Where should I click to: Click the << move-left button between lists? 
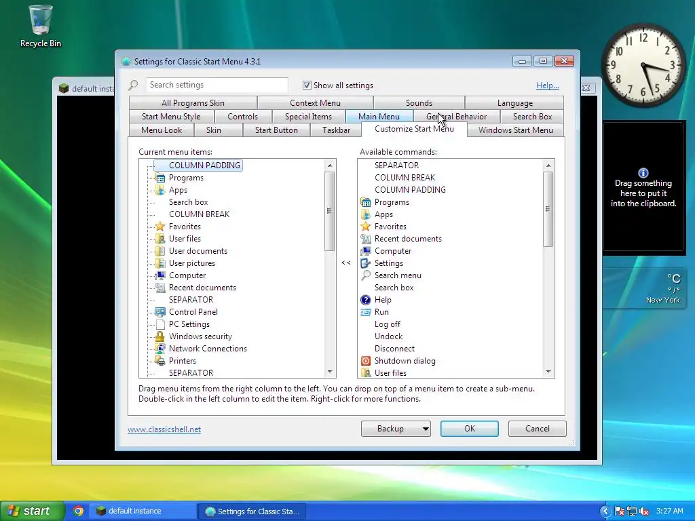[346, 263]
